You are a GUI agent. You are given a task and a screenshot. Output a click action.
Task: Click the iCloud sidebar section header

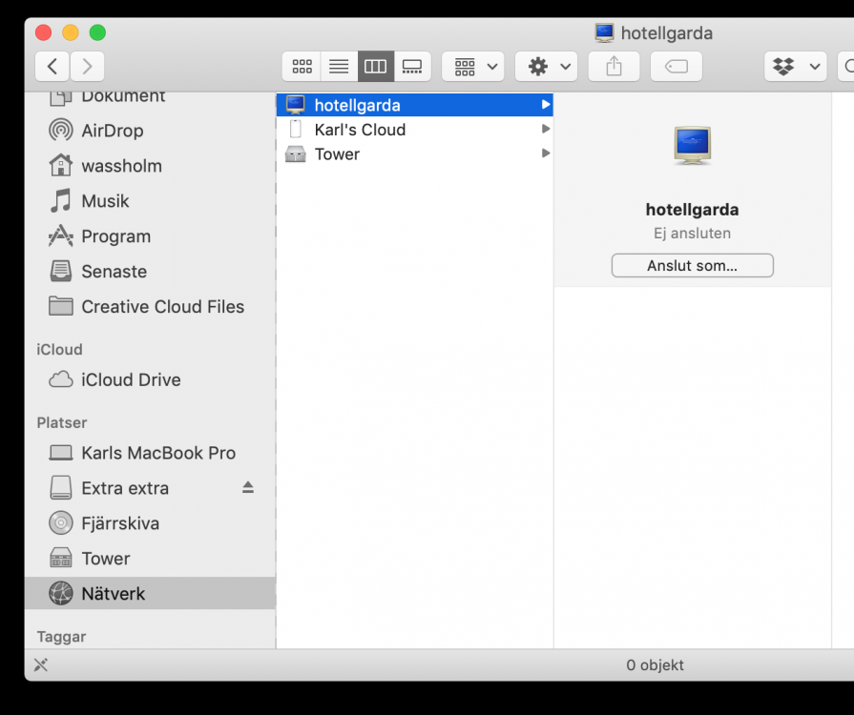[59, 349]
